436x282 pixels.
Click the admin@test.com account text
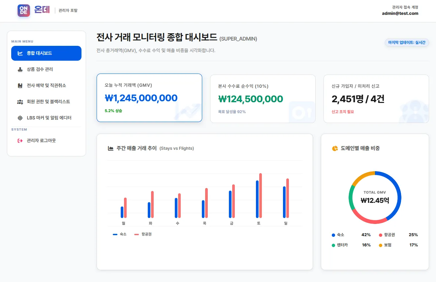400,14
